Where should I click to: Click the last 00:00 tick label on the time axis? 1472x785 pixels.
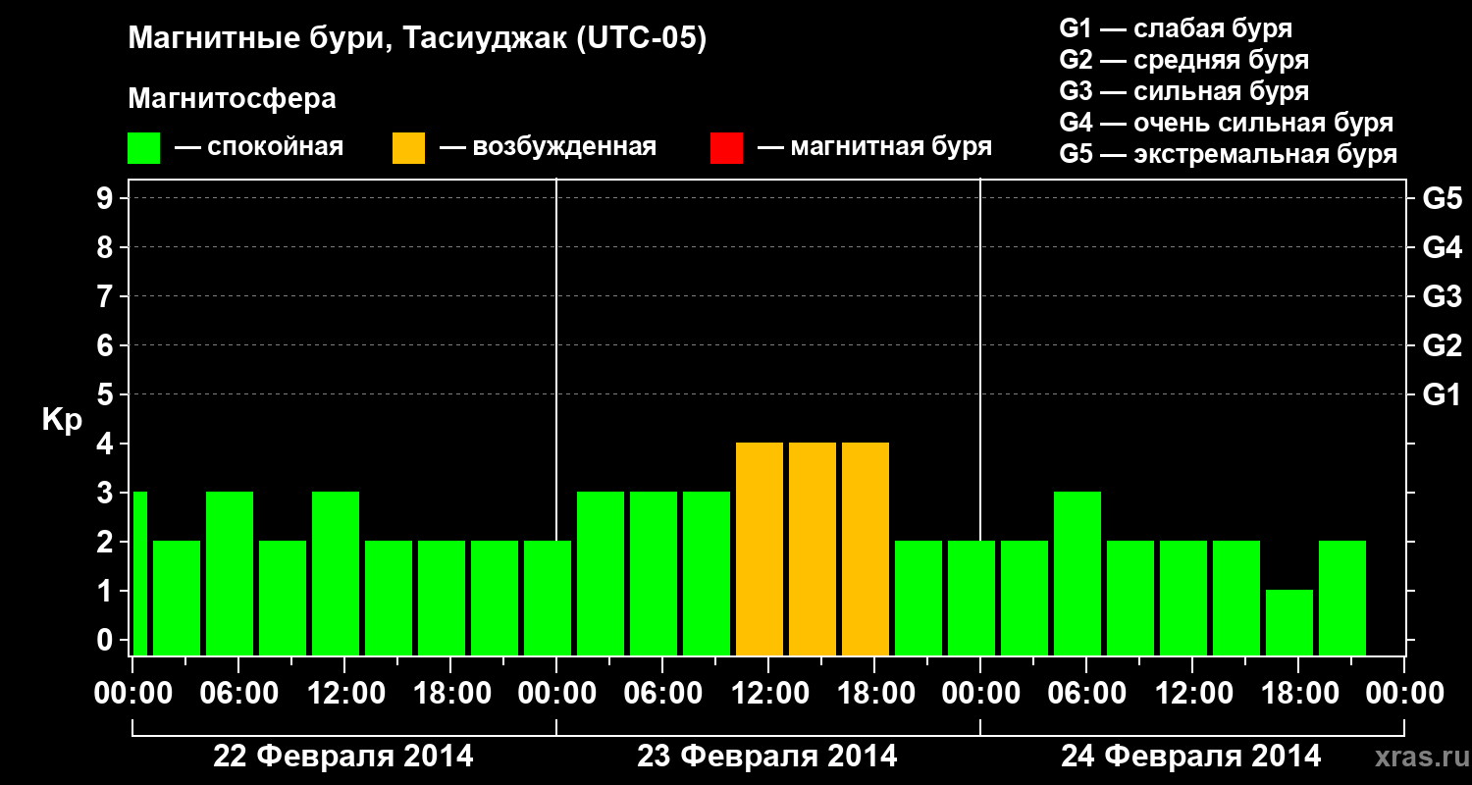(x=1404, y=693)
